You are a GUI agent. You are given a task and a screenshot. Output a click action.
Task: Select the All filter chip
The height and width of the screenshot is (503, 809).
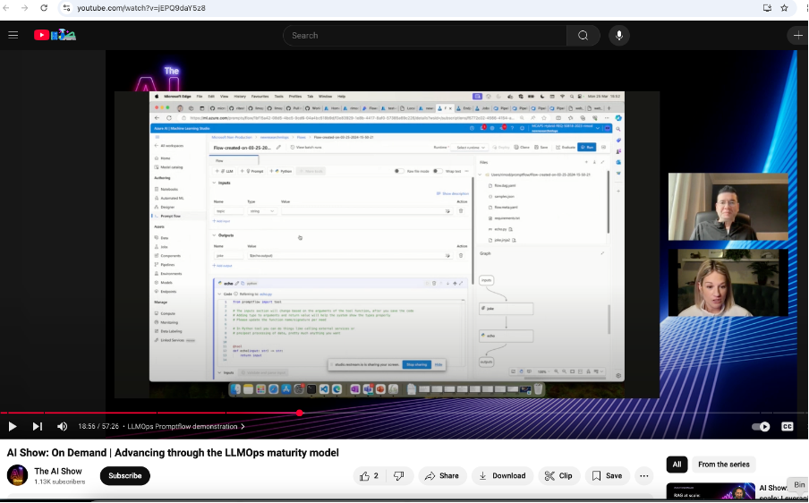[677, 465]
